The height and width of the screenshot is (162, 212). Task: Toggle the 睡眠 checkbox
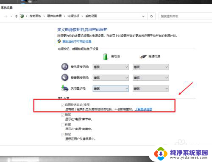pyautogui.click(x=63, y=115)
